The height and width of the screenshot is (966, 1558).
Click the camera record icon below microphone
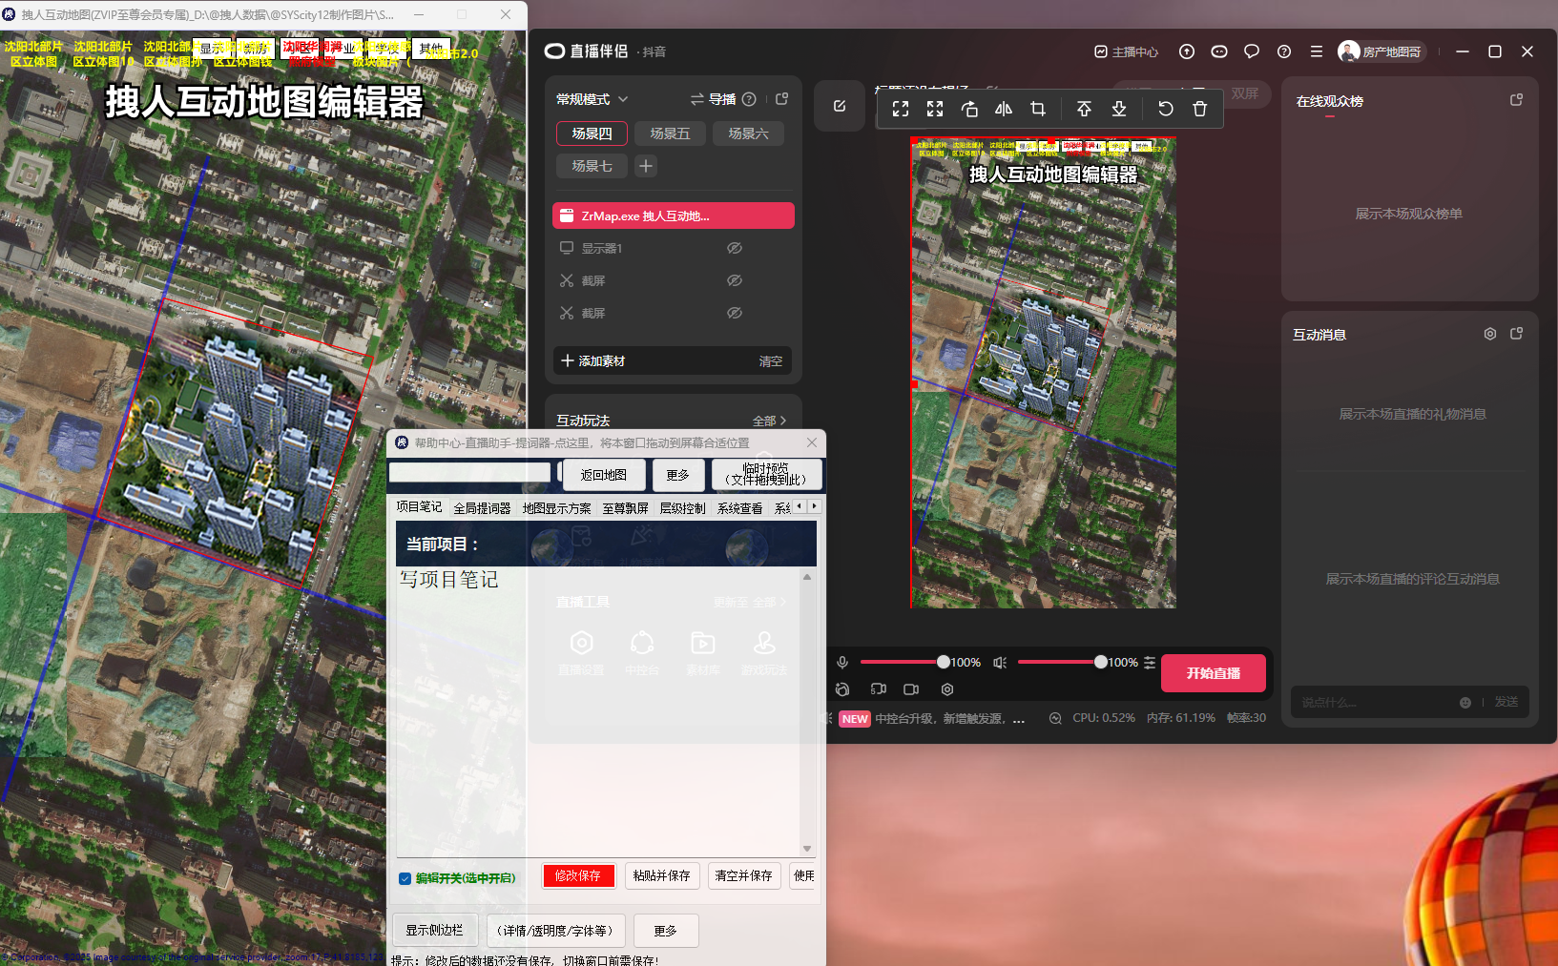[911, 689]
